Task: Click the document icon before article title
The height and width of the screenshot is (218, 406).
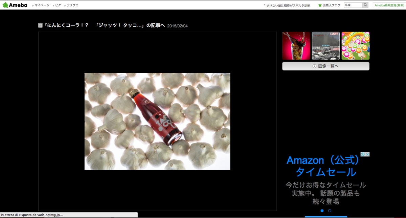Action: click(x=41, y=25)
